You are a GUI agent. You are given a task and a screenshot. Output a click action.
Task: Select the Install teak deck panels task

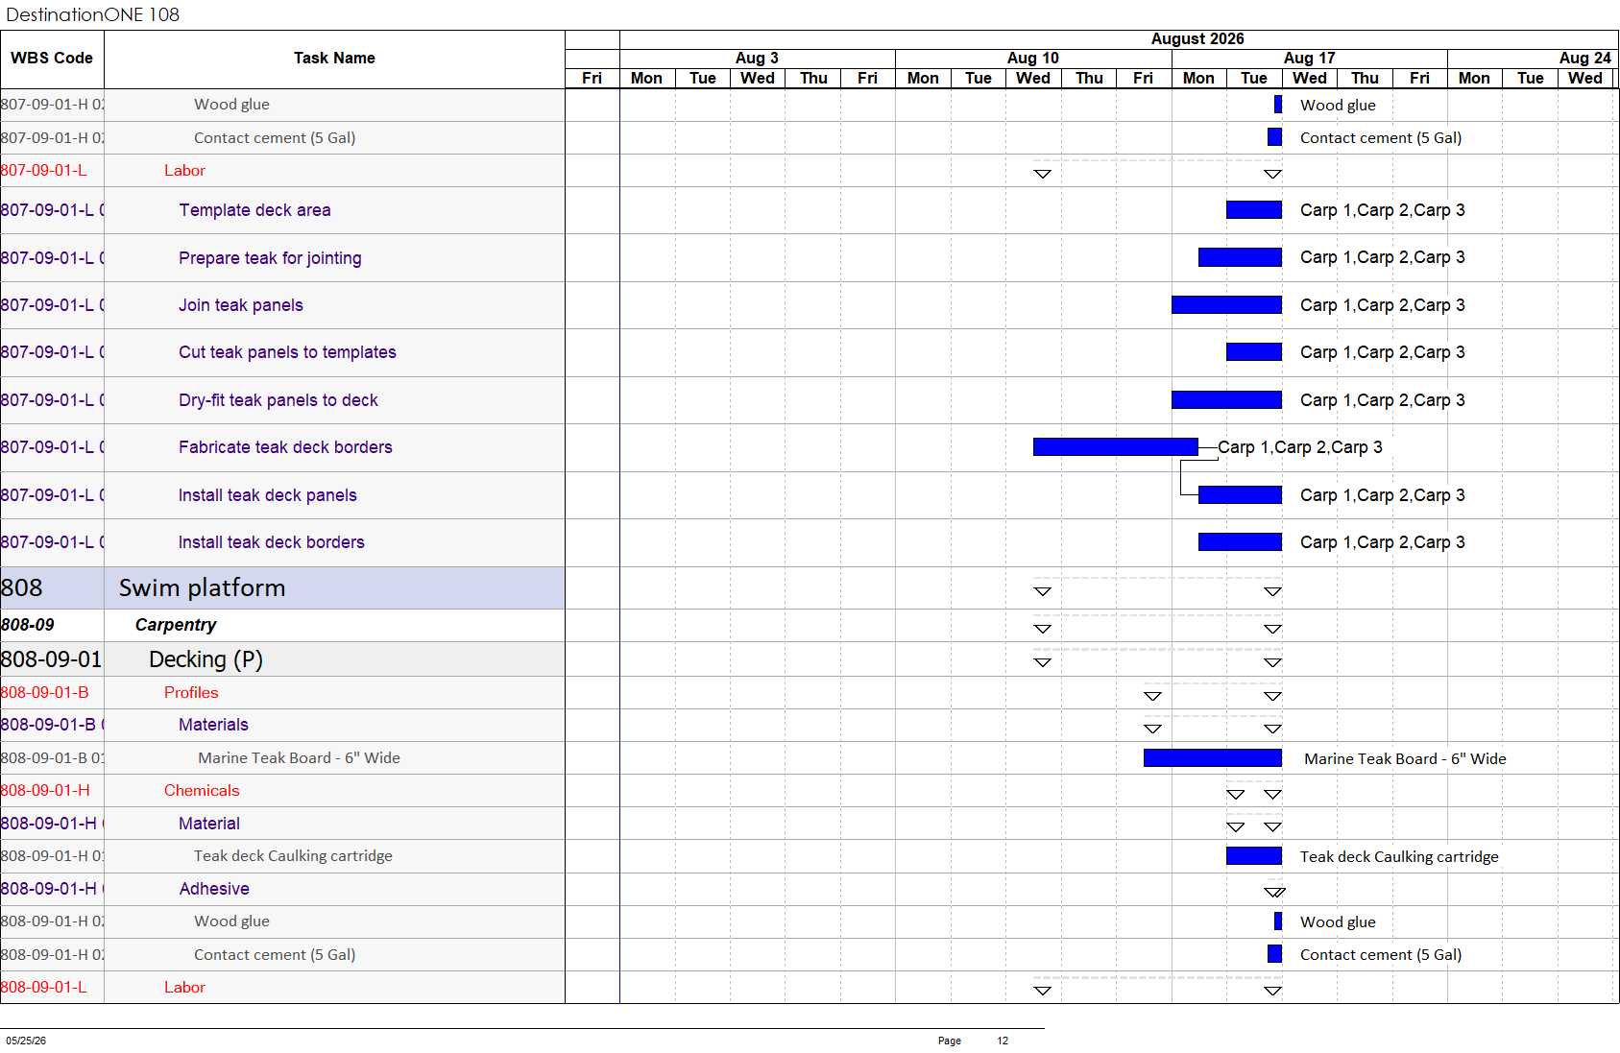coord(268,495)
